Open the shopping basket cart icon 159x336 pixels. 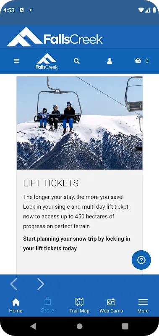click(x=138, y=61)
